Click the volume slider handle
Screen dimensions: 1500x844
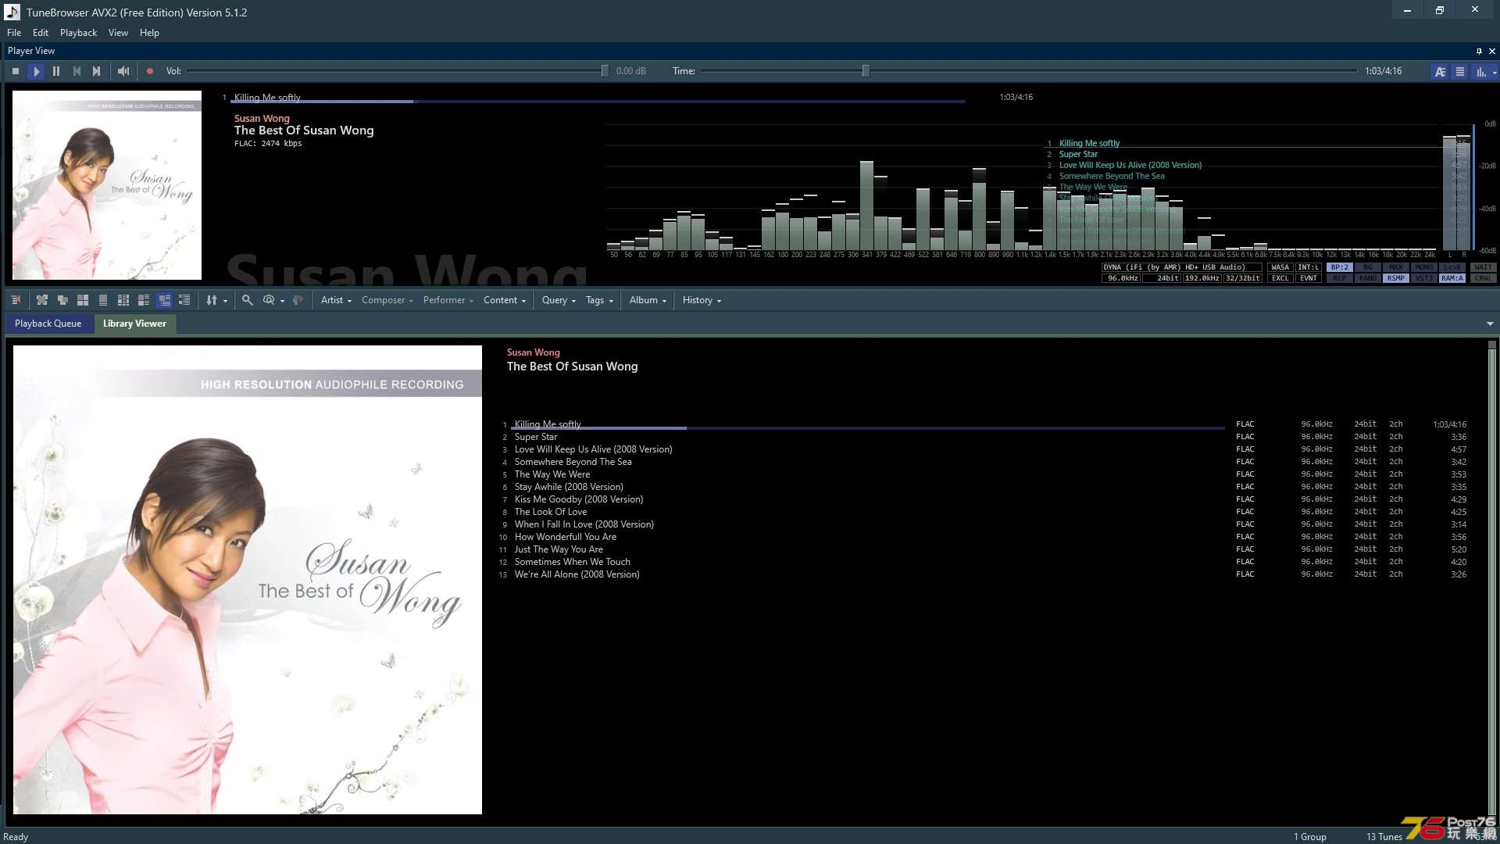[605, 71]
